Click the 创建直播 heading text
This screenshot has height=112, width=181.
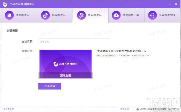[x=12, y=31]
